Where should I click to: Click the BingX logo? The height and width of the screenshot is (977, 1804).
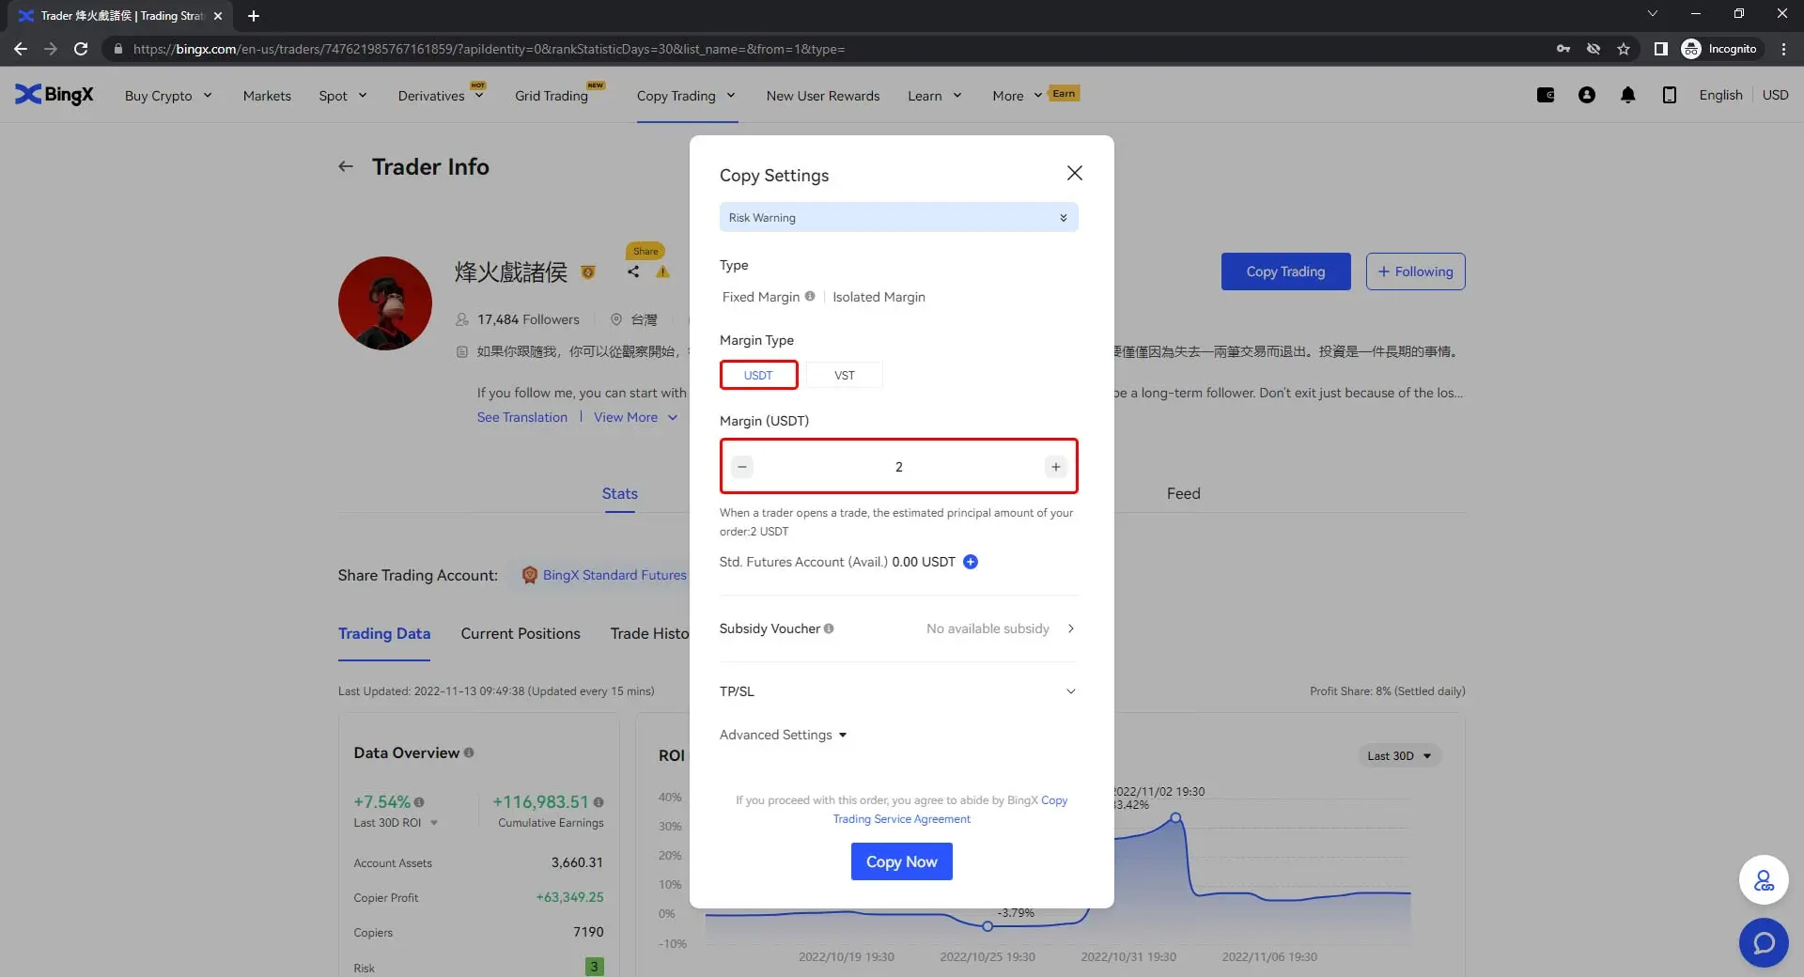click(x=54, y=95)
